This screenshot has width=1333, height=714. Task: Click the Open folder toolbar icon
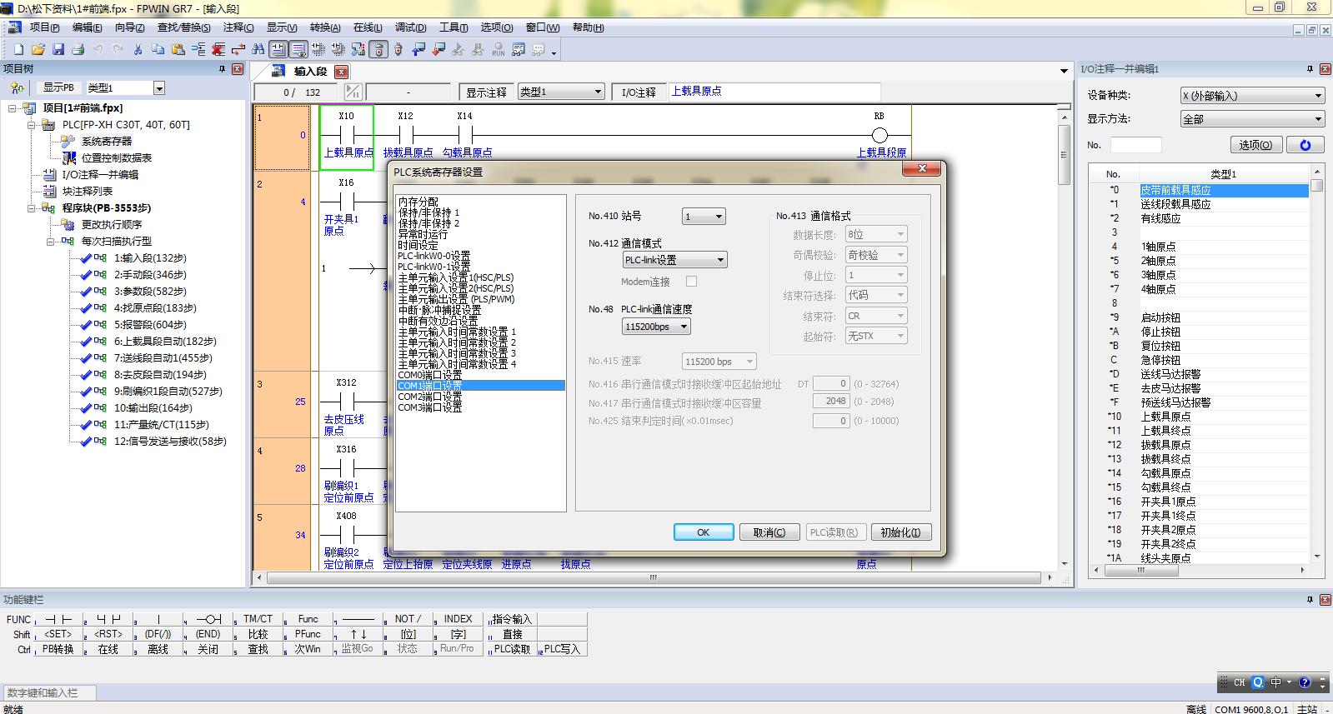pos(38,50)
